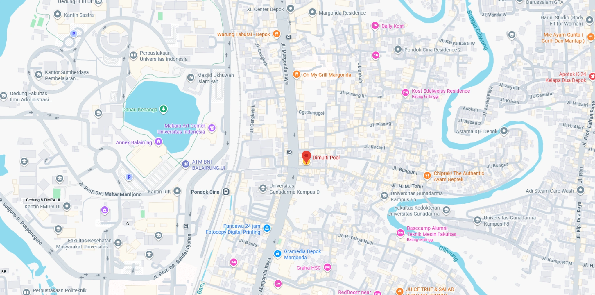Select Apotek K-24 Kelapa Dua pharmacy marker

tap(592, 77)
